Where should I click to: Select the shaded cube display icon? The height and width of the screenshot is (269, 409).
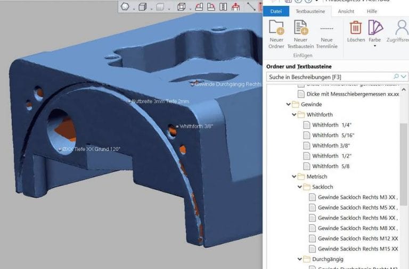pos(142,6)
